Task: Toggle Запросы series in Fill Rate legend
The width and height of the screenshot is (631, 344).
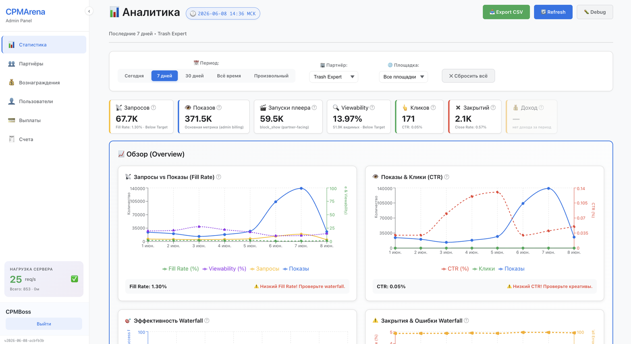Action: pyautogui.click(x=265, y=269)
